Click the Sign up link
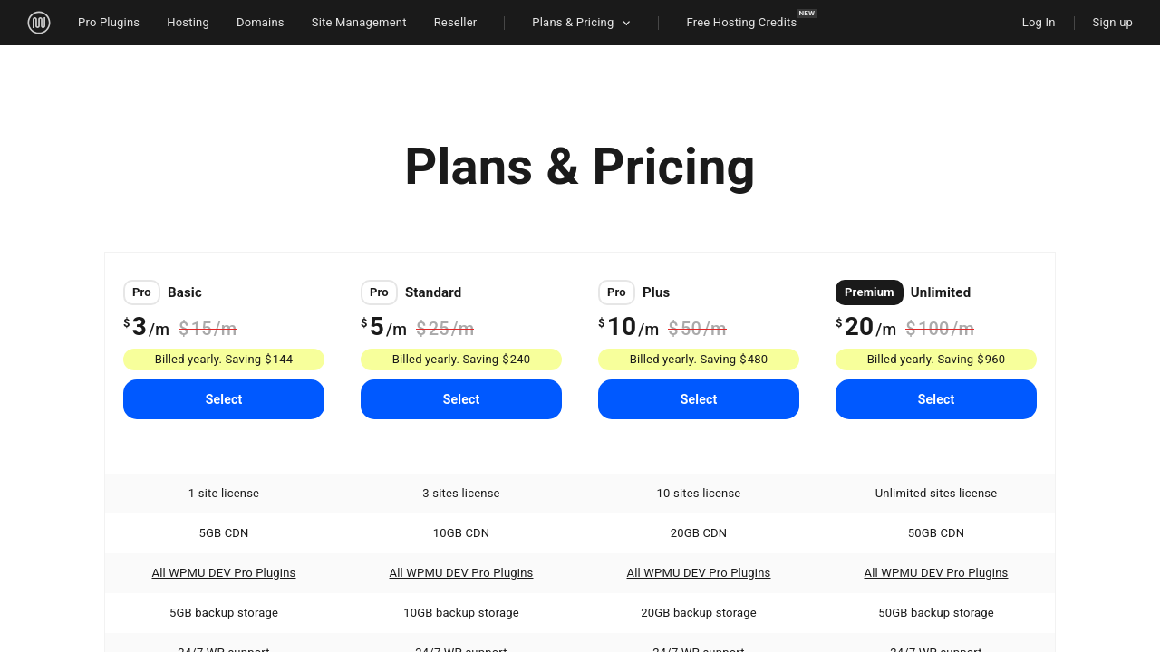 [1112, 23]
